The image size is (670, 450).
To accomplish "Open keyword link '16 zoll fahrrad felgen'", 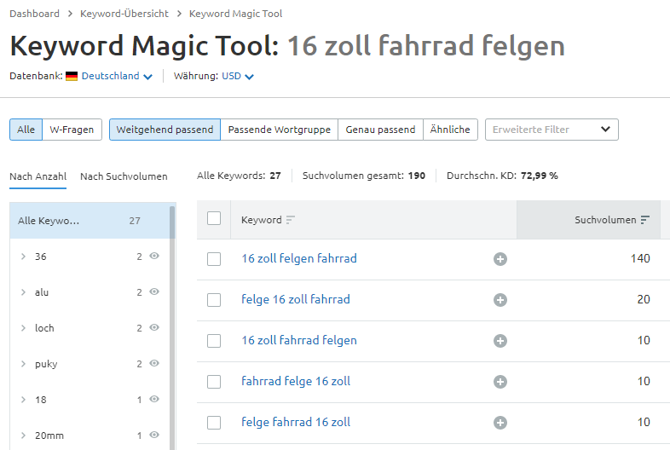I will 299,340.
